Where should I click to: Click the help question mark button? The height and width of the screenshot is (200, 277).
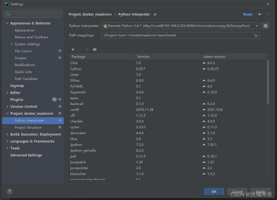tap(9, 191)
